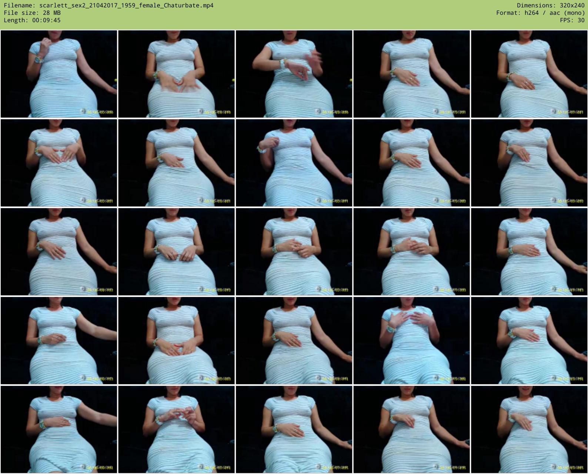Select the middle thumbnail of the third row

click(294, 251)
